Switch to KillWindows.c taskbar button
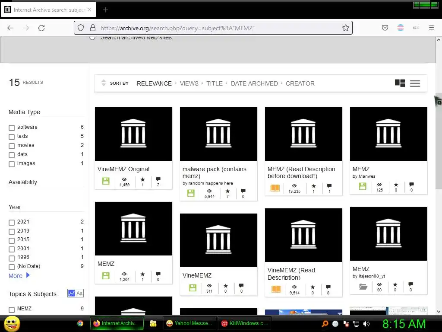442x332 pixels. 245,323
